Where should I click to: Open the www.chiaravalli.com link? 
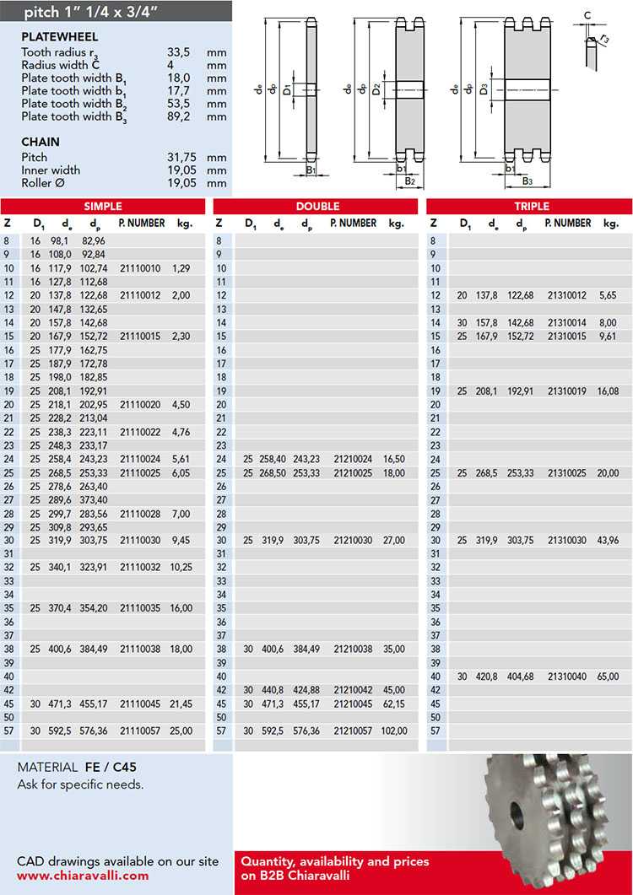click(83, 876)
